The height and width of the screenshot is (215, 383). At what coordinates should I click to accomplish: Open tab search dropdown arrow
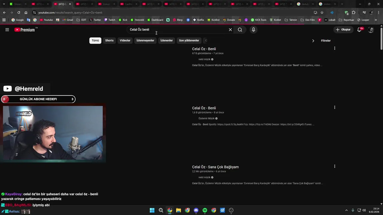4,4
